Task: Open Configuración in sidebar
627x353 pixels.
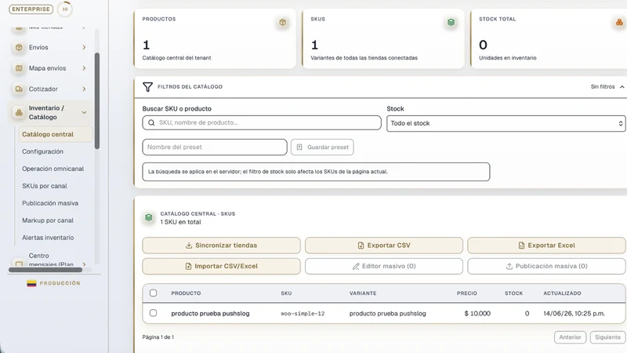Action: (x=42, y=151)
